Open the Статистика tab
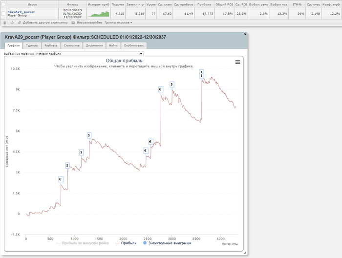342x258 pixels. (x=71, y=45)
